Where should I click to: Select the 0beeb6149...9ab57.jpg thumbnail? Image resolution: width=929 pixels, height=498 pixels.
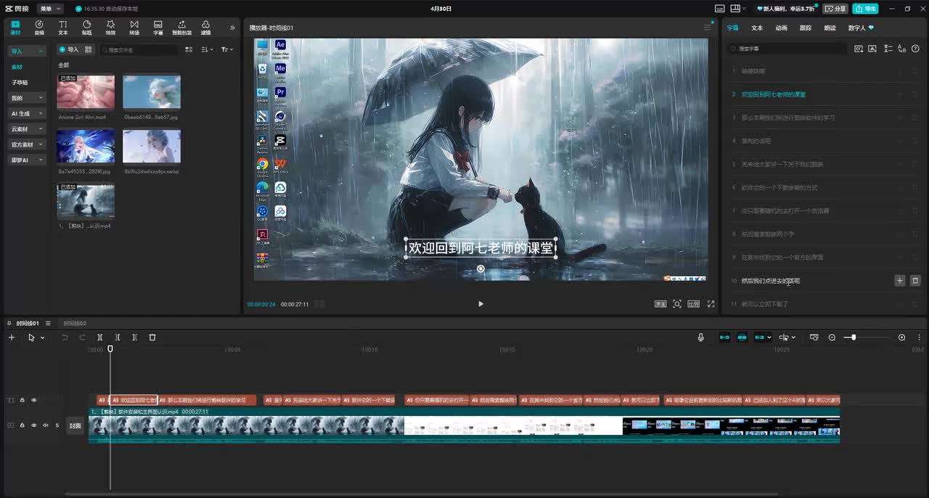[152, 92]
